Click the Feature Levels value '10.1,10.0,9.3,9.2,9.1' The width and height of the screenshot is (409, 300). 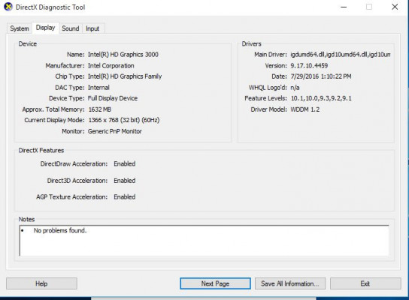coord(321,98)
